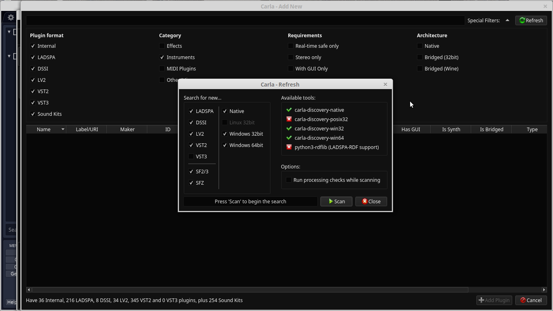Toggle Windows 64bit scanning checkbox
The width and height of the screenshot is (553, 311).
point(225,145)
